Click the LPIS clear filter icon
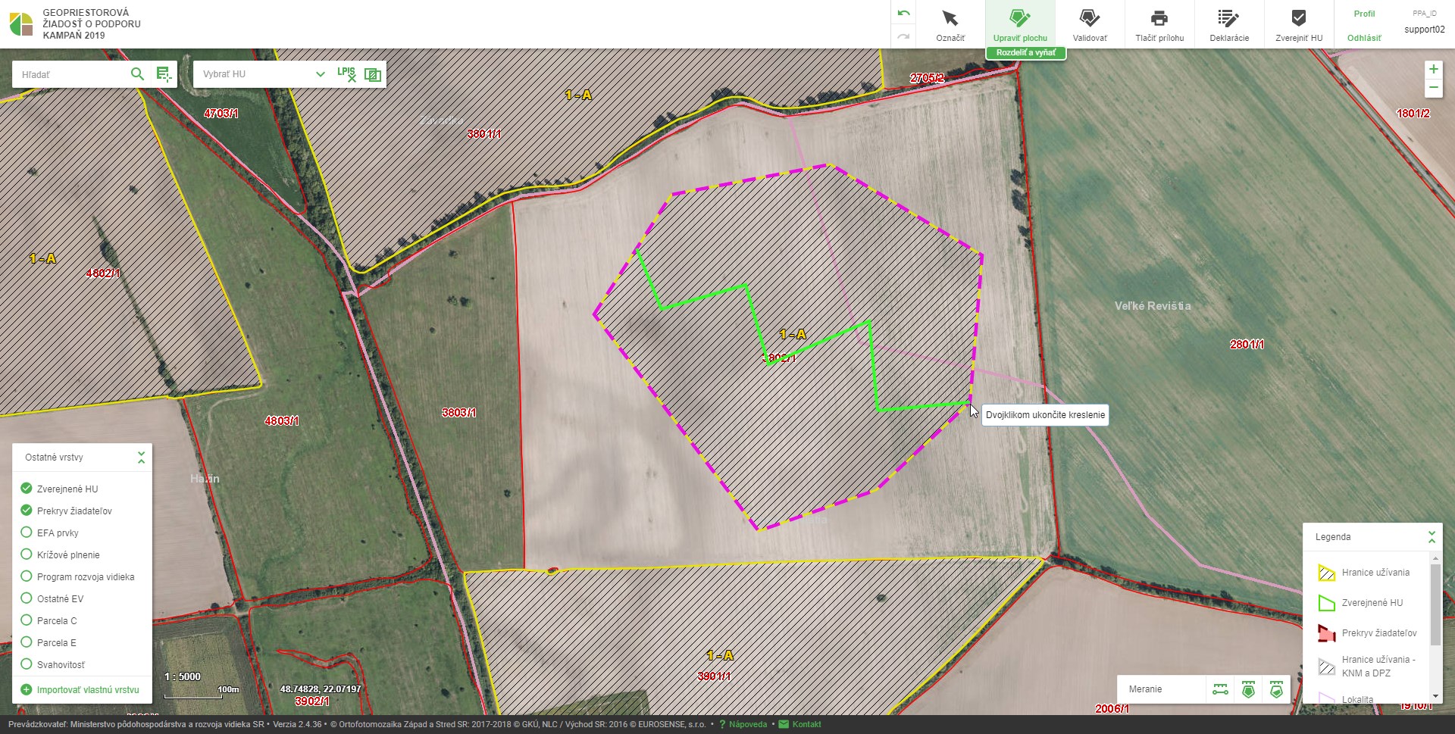 pos(346,73)
